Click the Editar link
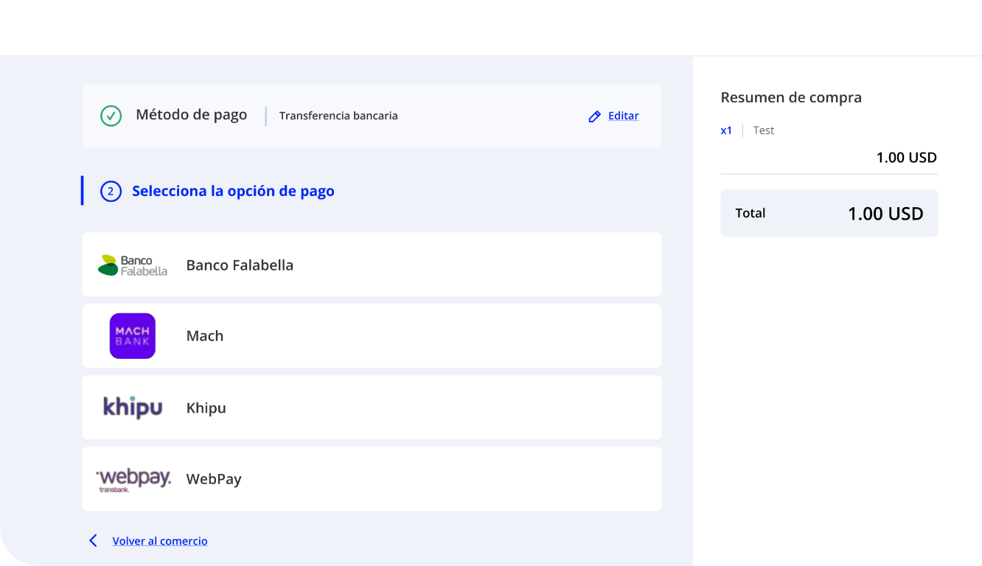 pyautogui.click(x=623, y=116)
